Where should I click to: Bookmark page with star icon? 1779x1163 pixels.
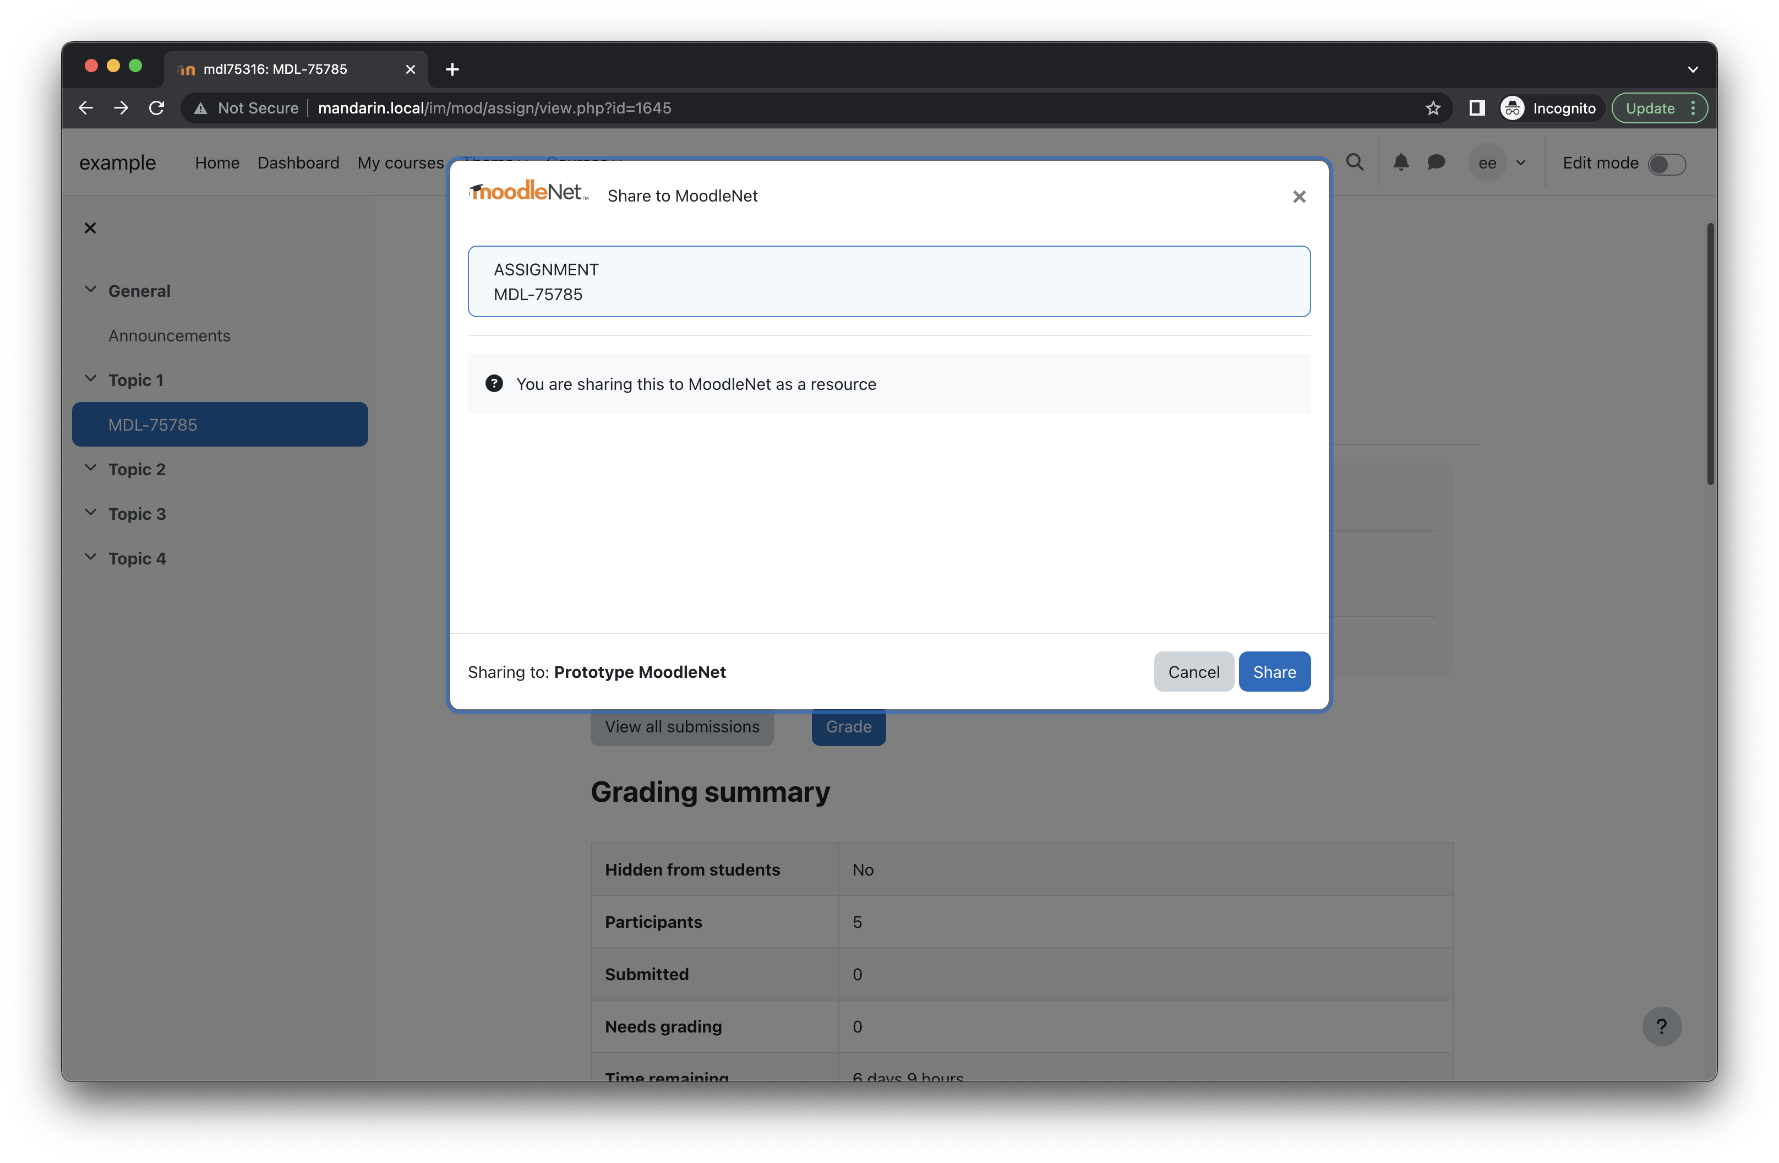point(1432,108)
